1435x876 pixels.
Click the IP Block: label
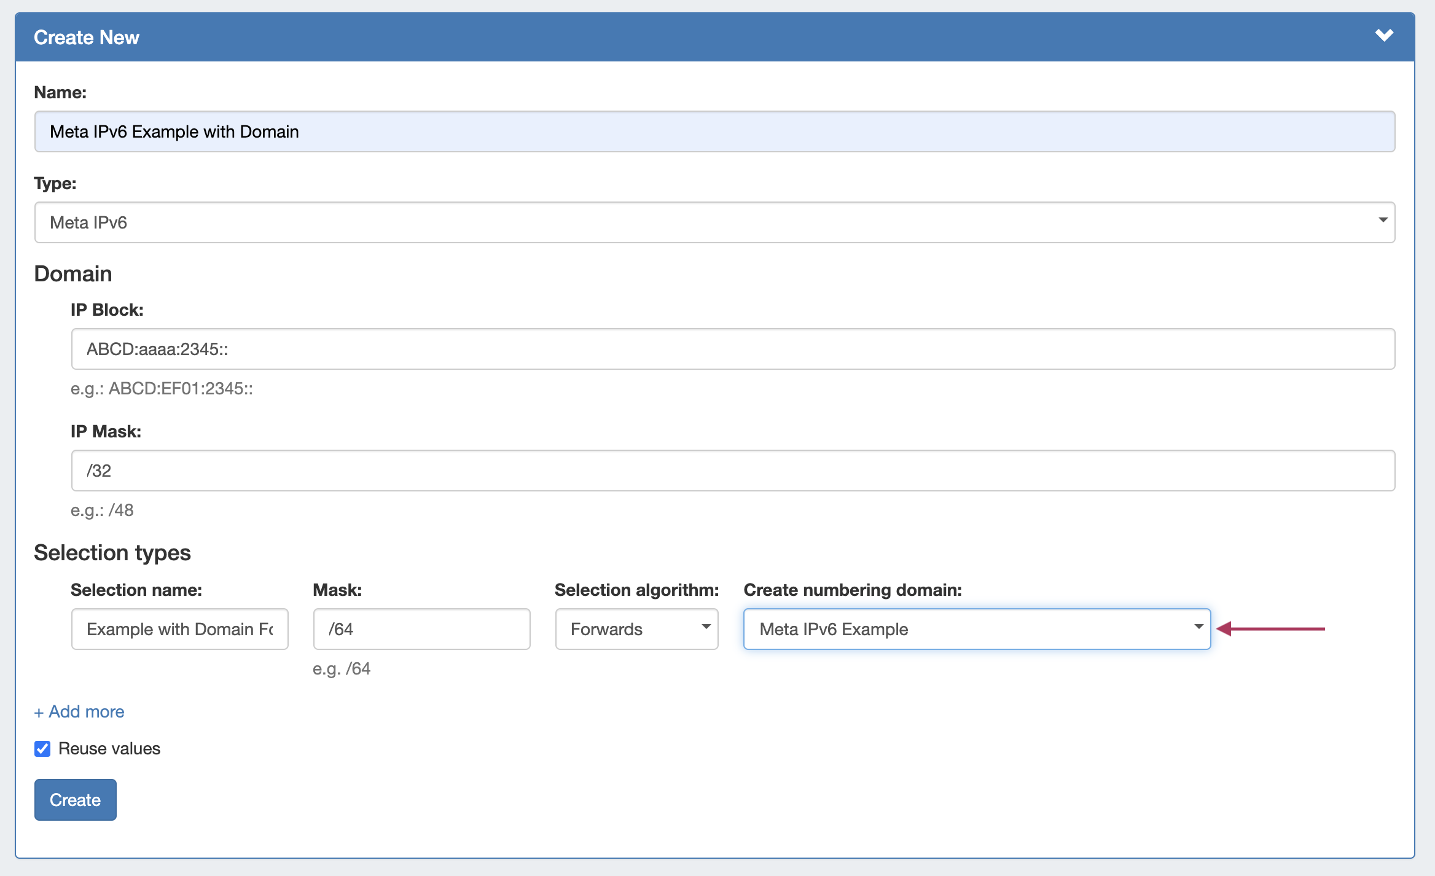click(x=107, y=310)
